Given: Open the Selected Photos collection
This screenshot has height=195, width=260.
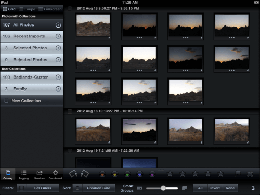Looking at the screenshot, I should (32, 48).
